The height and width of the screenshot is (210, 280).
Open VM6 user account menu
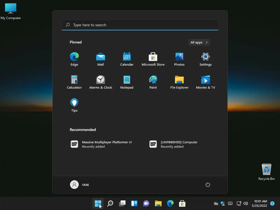[80, 185]
